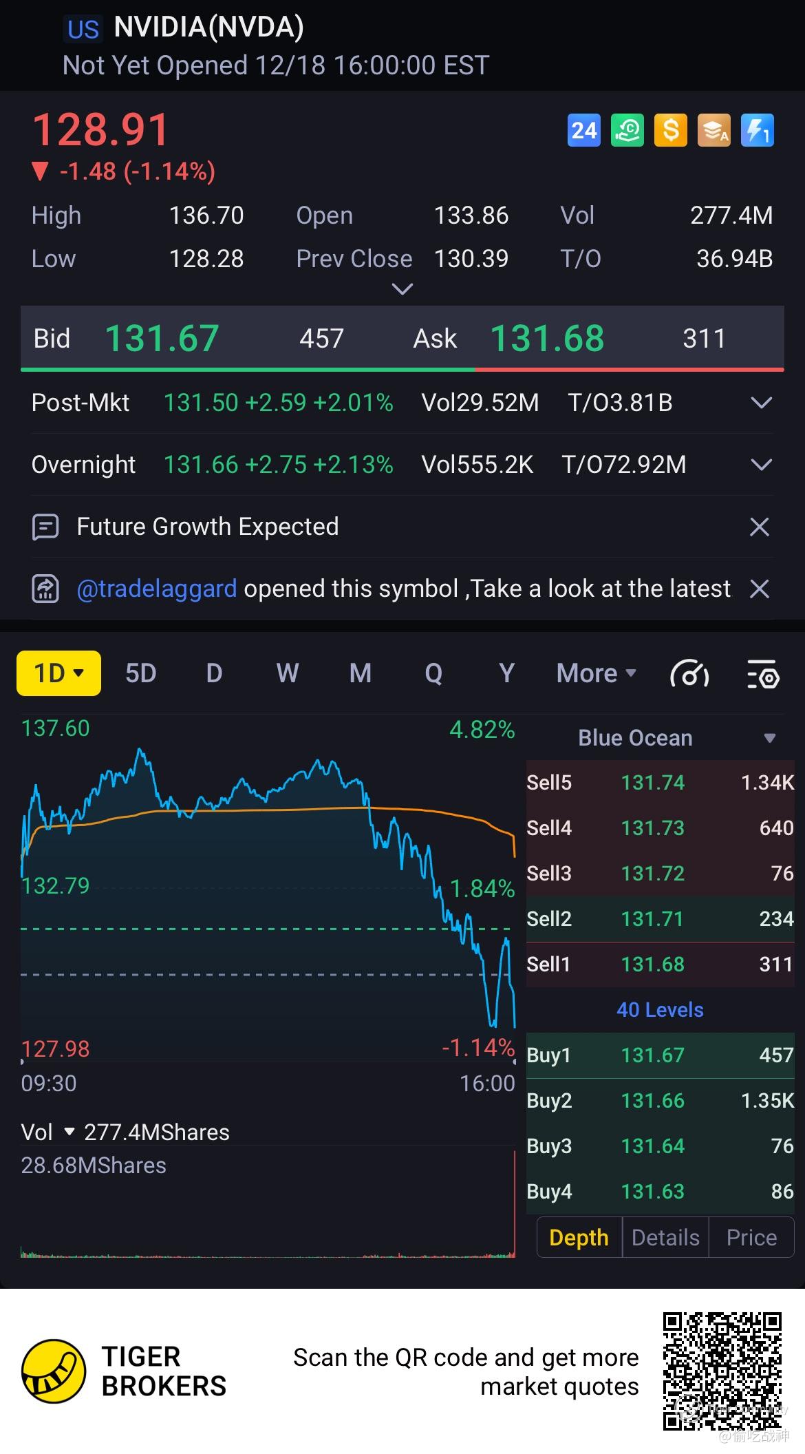This screenshot has height=1454, width=805.
Task: Tap the share-chart icon beside @tradelaggard
Action: pos(45,589)
